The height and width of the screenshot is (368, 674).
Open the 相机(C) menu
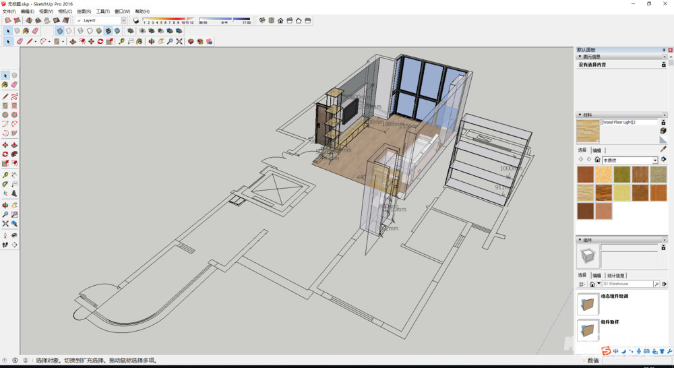[x=65, y=11]
